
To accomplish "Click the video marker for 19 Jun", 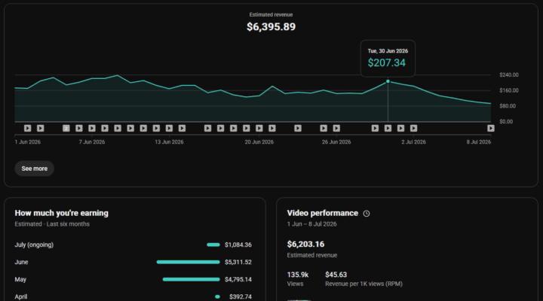I will [246, 128].
